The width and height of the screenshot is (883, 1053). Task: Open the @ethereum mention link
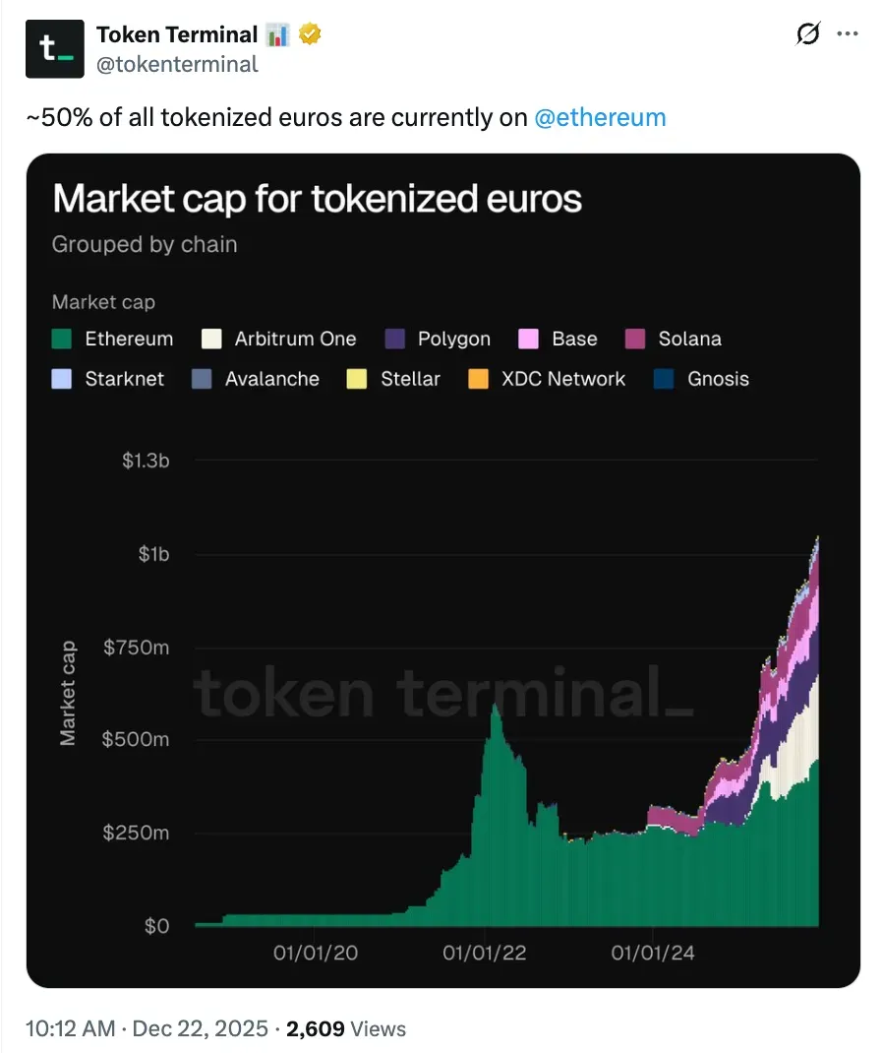600,118
